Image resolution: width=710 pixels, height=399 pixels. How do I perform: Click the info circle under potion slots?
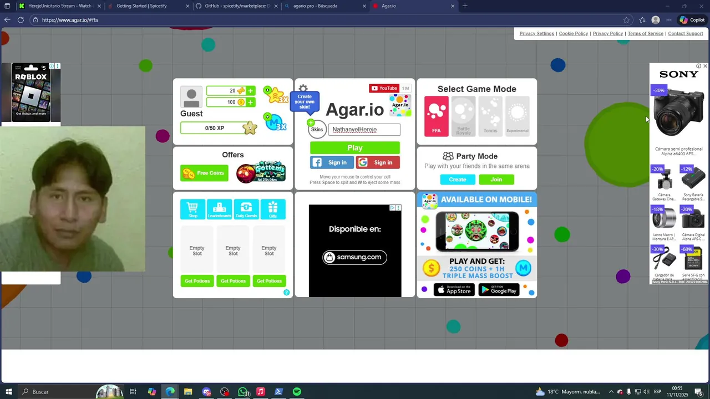coord(287,293)
